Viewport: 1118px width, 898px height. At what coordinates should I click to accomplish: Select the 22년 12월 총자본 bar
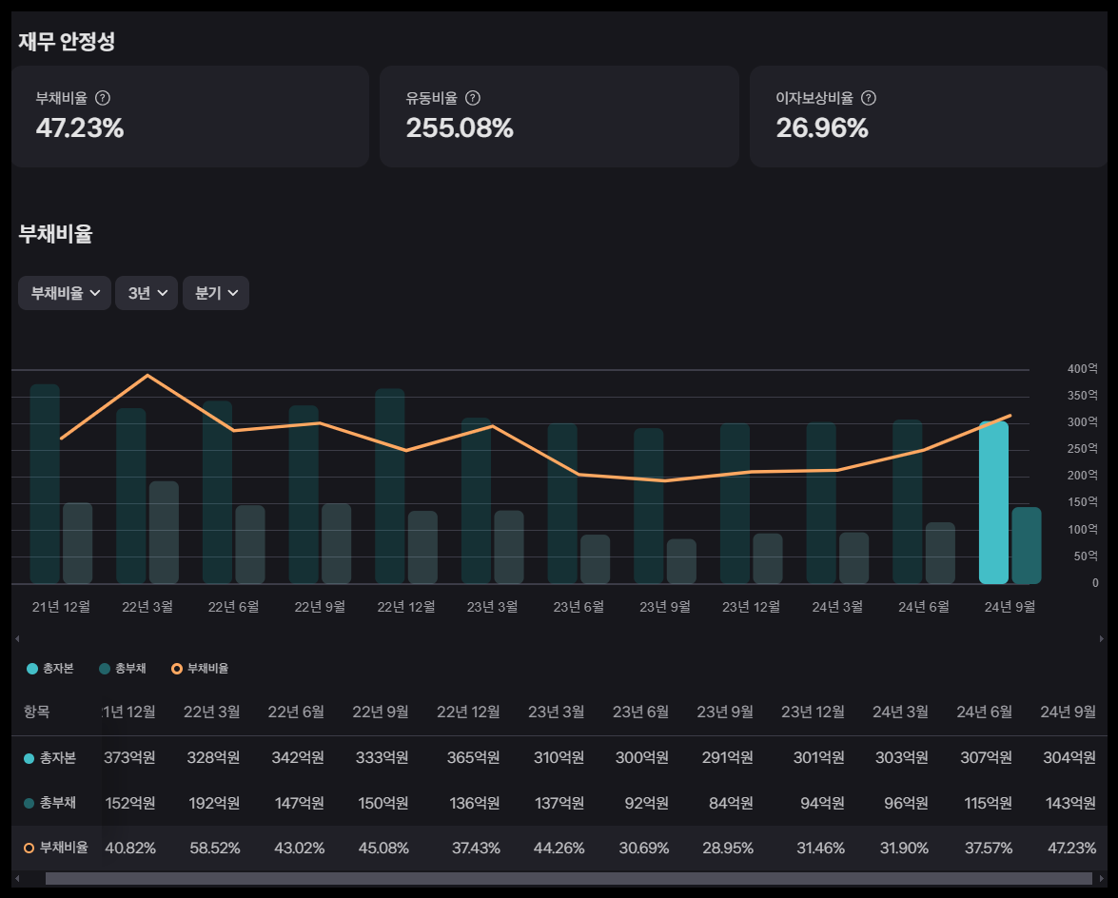tap(390, 486)
